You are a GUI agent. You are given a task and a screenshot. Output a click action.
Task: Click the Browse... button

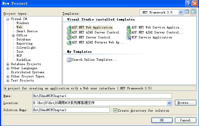186,103
